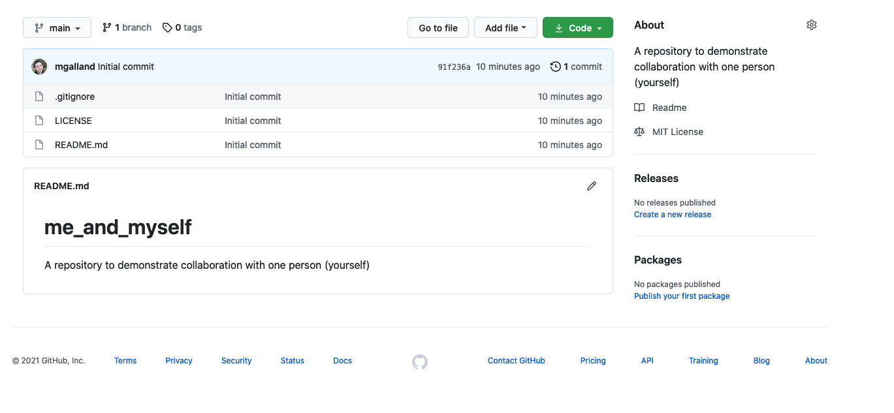Open the latest 'Initial commit' message beside mgalland

pyautogui.click(x=126, y=67)
